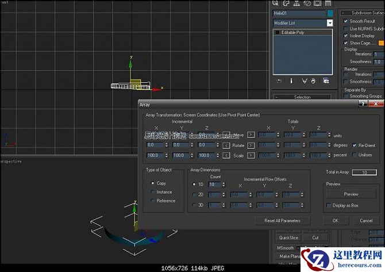Click the Rotate right arrow to Totals
The image size is (385, 272).
coord(251,145)
